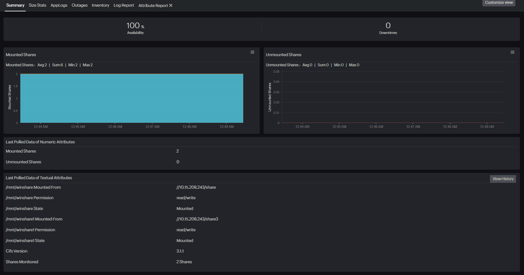Click the Unmounted Shares Min 0 statistic
The height and width of the screenshot is (275, 524).
tap(339, 65)
